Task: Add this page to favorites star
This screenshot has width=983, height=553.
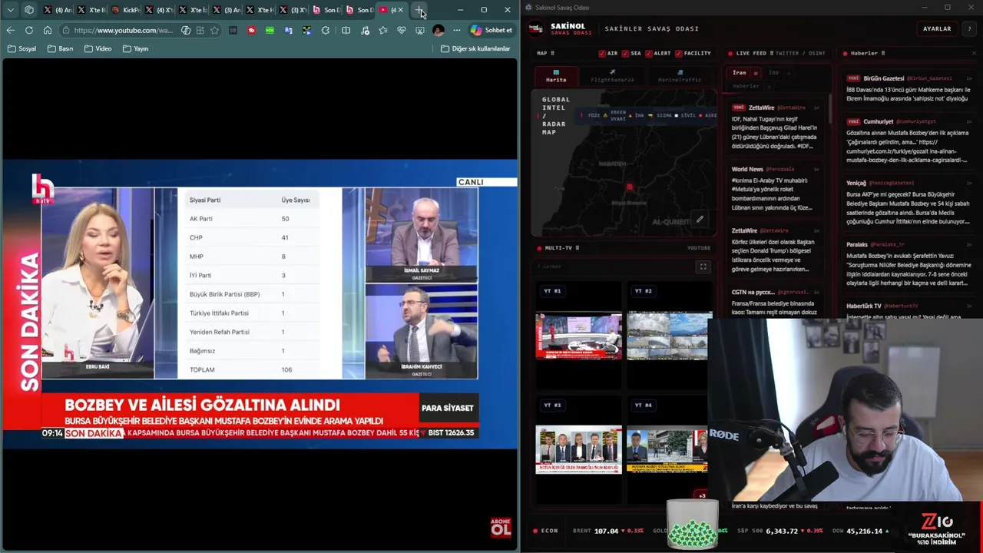Action: [214, 30]
